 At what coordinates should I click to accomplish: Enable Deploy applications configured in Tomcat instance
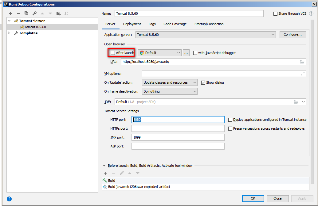click(230, 120)
